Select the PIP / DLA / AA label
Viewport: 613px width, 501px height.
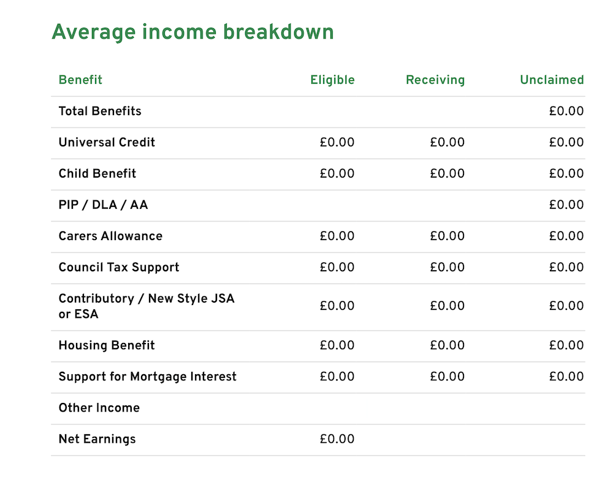(x=103, y=205)
